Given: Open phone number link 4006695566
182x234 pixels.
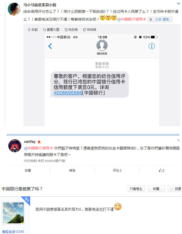Looking at the screenshot, I should pyautogui.click(x=68, y=93).
